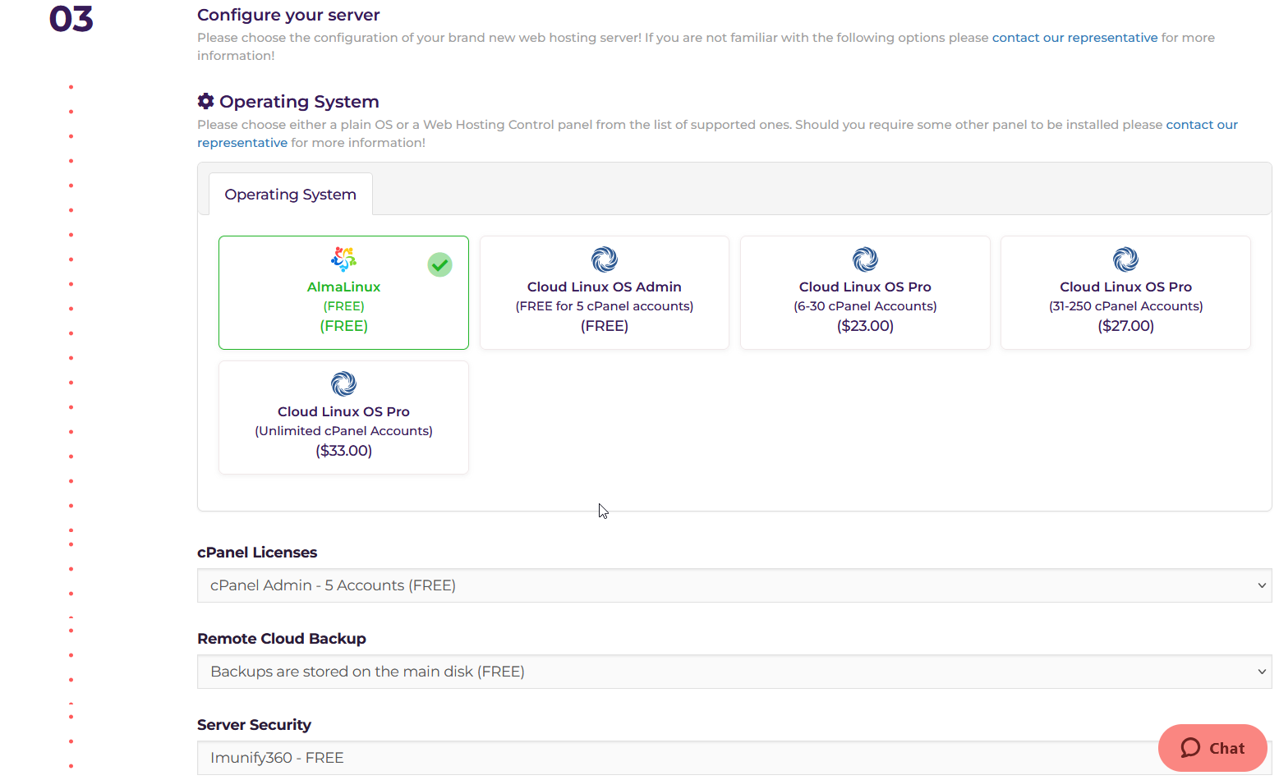Click the ($23.00) price text

pyautogui.click(x=865, y=326)
